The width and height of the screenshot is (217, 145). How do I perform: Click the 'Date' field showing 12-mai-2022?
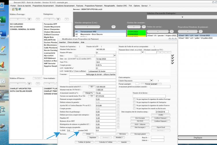click(106, 59)
